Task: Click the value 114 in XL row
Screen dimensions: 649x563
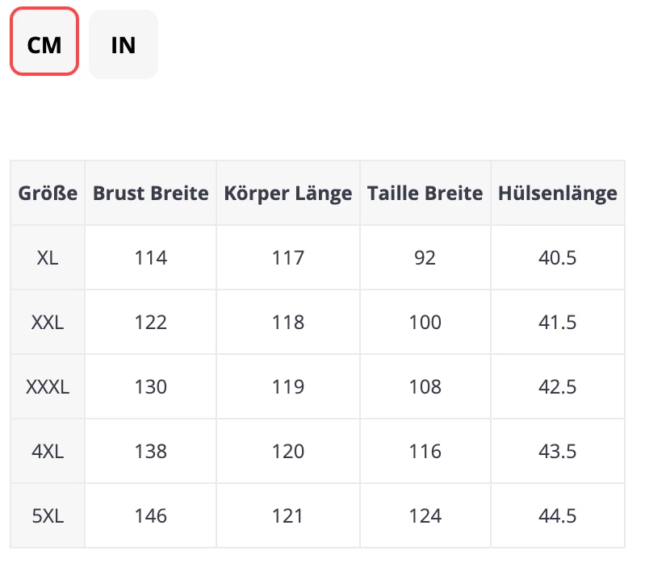Action: 150,257
